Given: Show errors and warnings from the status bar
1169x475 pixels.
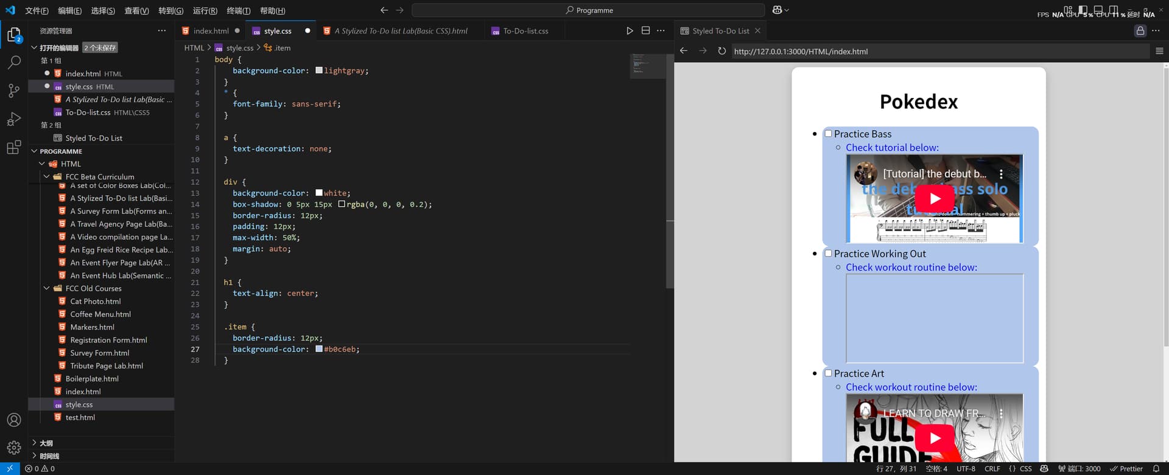Looking at the screenshot, I should pos(40,469).
